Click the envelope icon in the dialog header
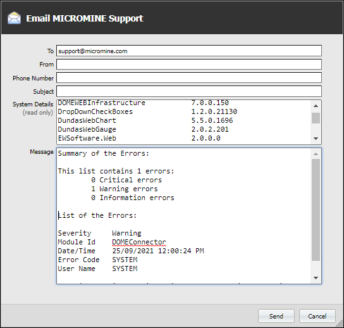The image size is (344, 328). pyautogui.click(x=14, y=18)
